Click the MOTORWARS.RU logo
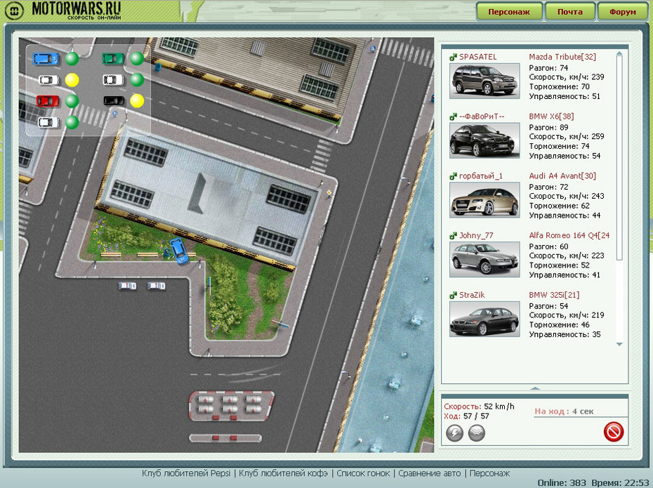This screenshot has width=653, height=488. 77,10
